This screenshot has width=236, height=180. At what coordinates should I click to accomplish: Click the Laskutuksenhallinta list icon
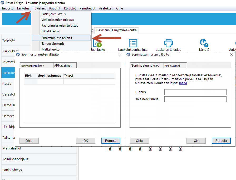click(x=133, y=43)
